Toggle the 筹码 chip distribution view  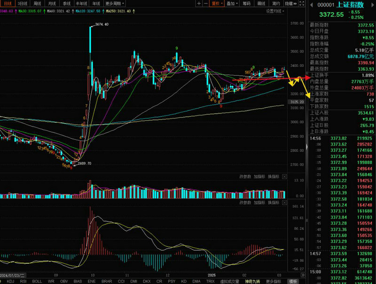[x=246, y=3]
